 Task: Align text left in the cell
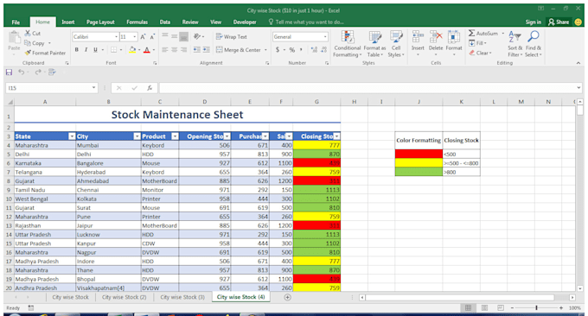(165, 49)
